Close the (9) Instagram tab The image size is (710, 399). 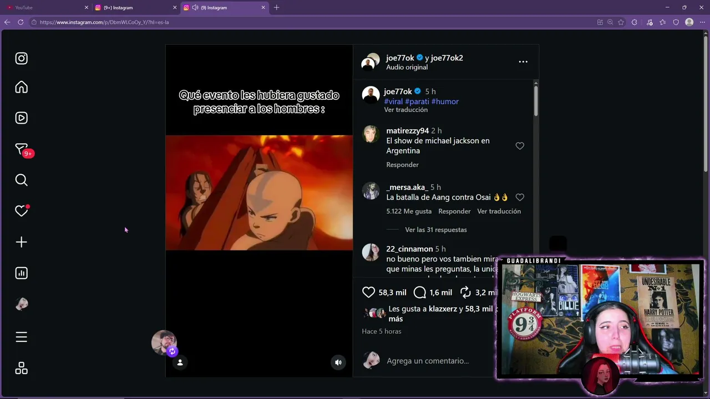pyautogui.click(x=263, y=8)
